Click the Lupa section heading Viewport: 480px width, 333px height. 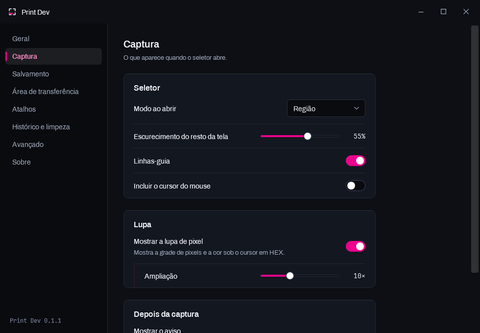pos(143,224)
